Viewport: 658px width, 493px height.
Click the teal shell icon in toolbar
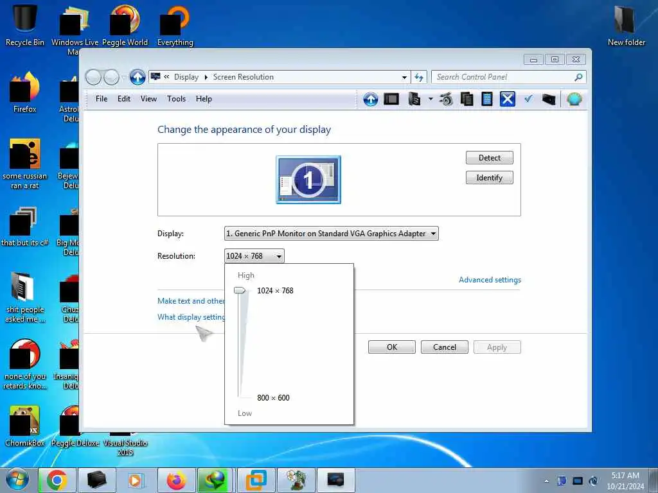(574, 99)
